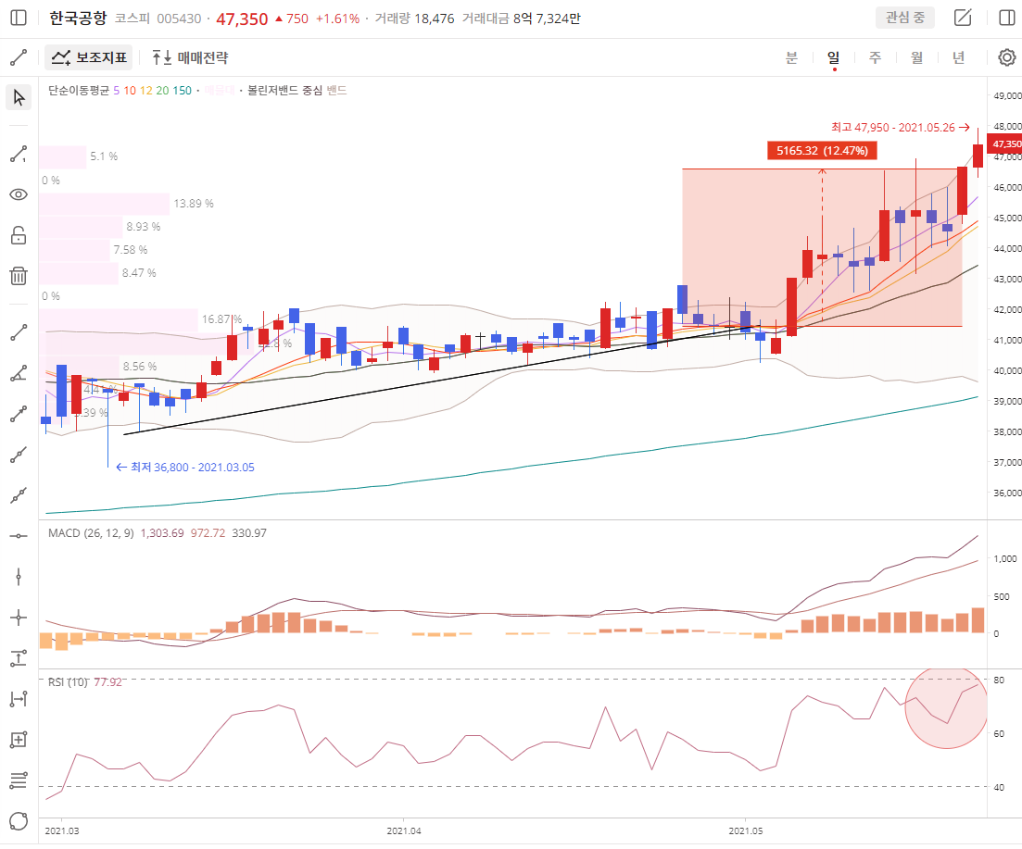Click the RSI value 77.92
1022x849 pixels.
coord(108,682)
